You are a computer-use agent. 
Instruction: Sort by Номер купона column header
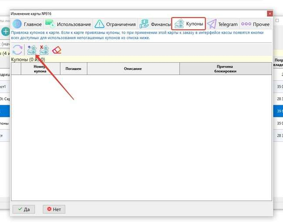40,69
